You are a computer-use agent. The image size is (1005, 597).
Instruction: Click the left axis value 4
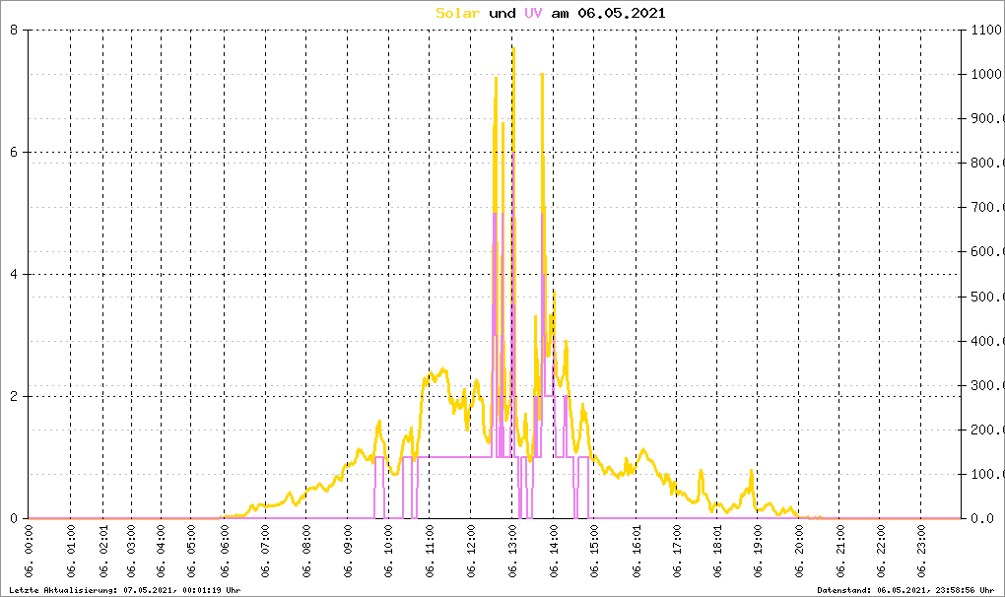14,274
